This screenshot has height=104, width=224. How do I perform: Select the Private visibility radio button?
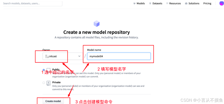(44, 83)
